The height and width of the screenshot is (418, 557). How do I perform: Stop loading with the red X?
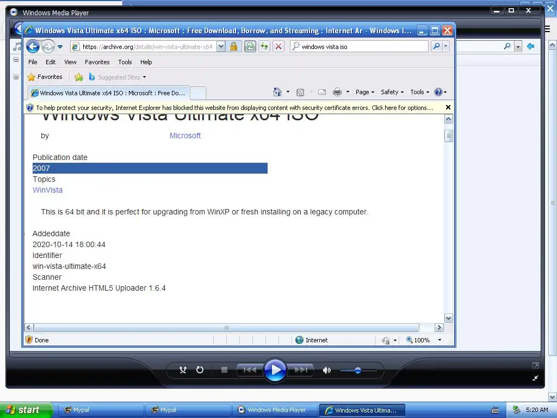coord(278,47)
